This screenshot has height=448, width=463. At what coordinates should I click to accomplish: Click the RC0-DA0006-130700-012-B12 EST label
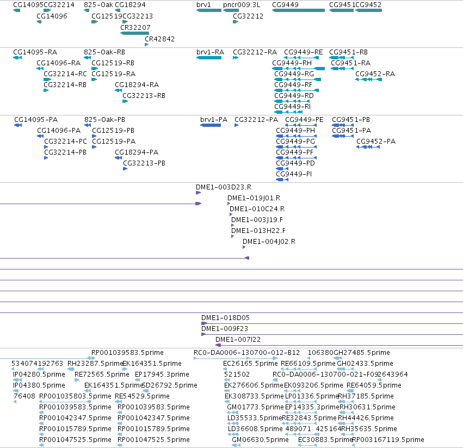(246, 353)
